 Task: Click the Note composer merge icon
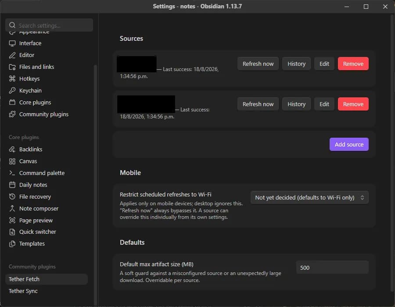[x=12, y=208]
